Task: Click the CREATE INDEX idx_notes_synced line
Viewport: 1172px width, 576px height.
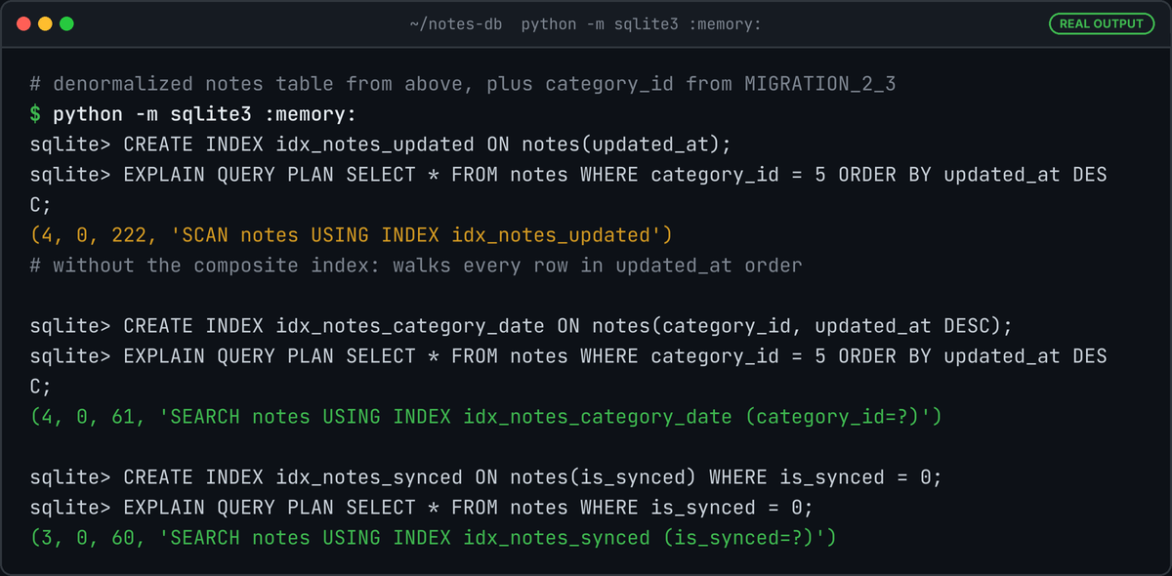Action: [x=486, y=477]
